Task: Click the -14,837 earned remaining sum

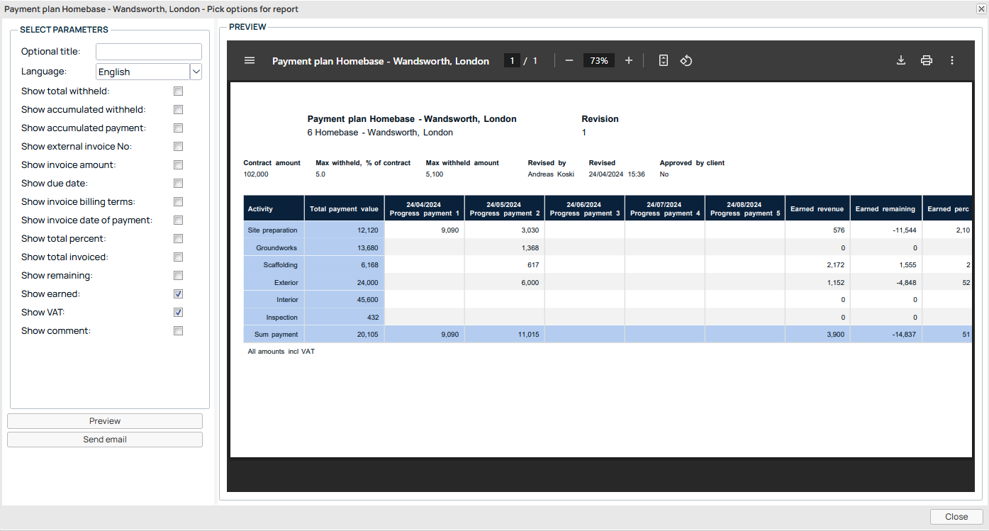Action: (x=903, y=334)
